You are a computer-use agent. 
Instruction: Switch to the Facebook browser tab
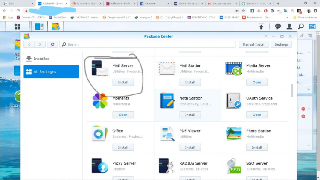pyautogui.click(x=154, y=3)
